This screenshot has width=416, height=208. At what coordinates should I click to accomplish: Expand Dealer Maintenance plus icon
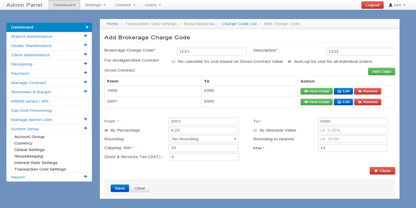(x=85, y=45)
